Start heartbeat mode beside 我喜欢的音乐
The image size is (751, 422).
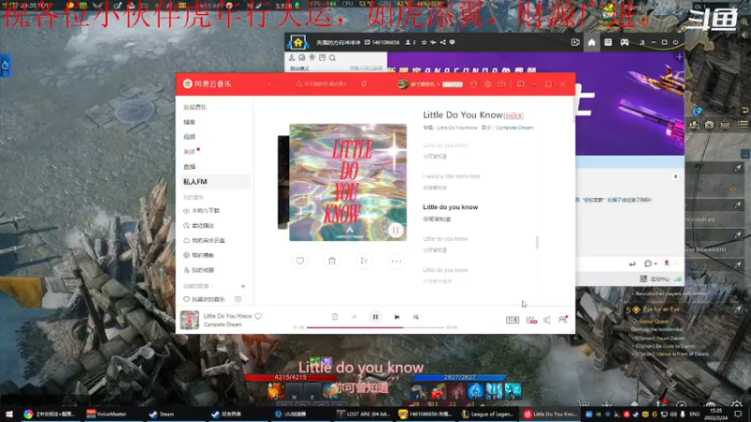click(x=238, y=299)
